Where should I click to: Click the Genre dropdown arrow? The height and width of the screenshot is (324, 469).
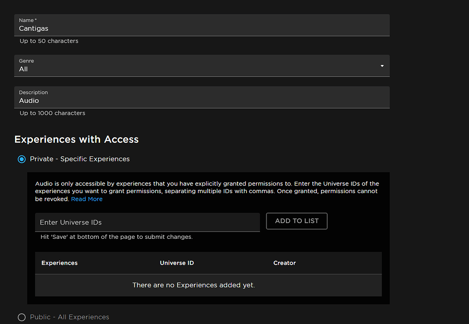(x=382, y=66)
